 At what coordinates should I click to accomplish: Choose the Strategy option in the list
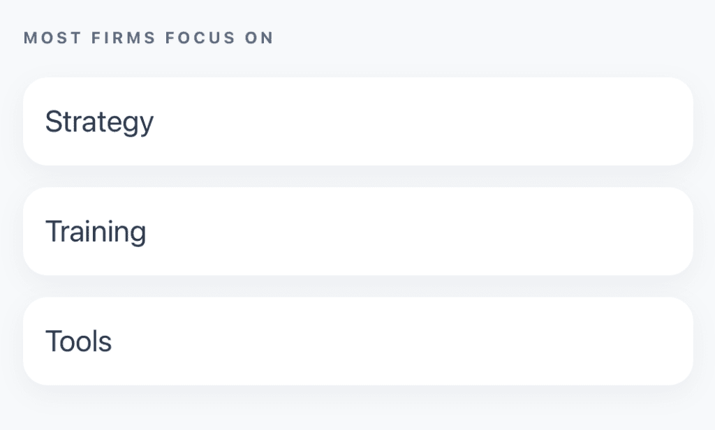357,121
